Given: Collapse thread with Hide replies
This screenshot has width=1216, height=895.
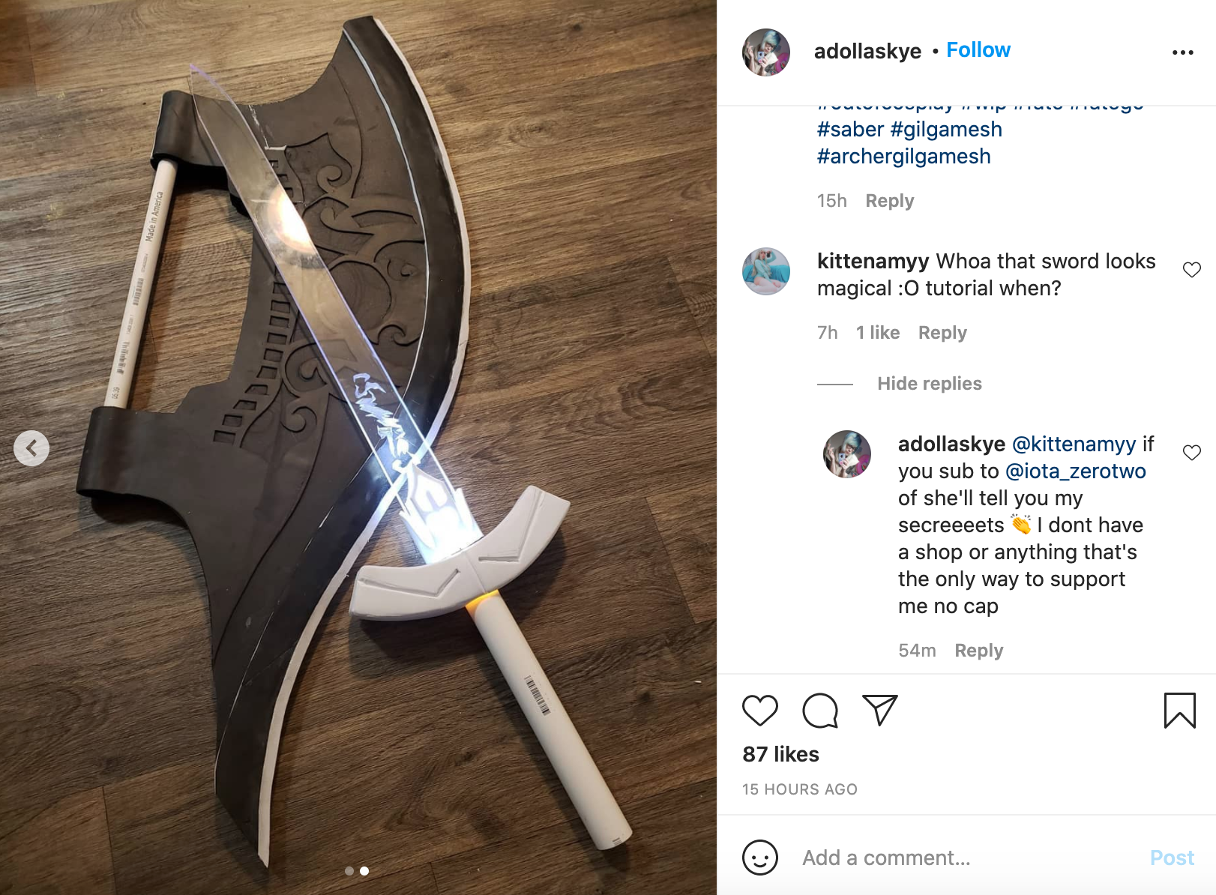Looking at the screenshot, I should click(x=930, y=384).
